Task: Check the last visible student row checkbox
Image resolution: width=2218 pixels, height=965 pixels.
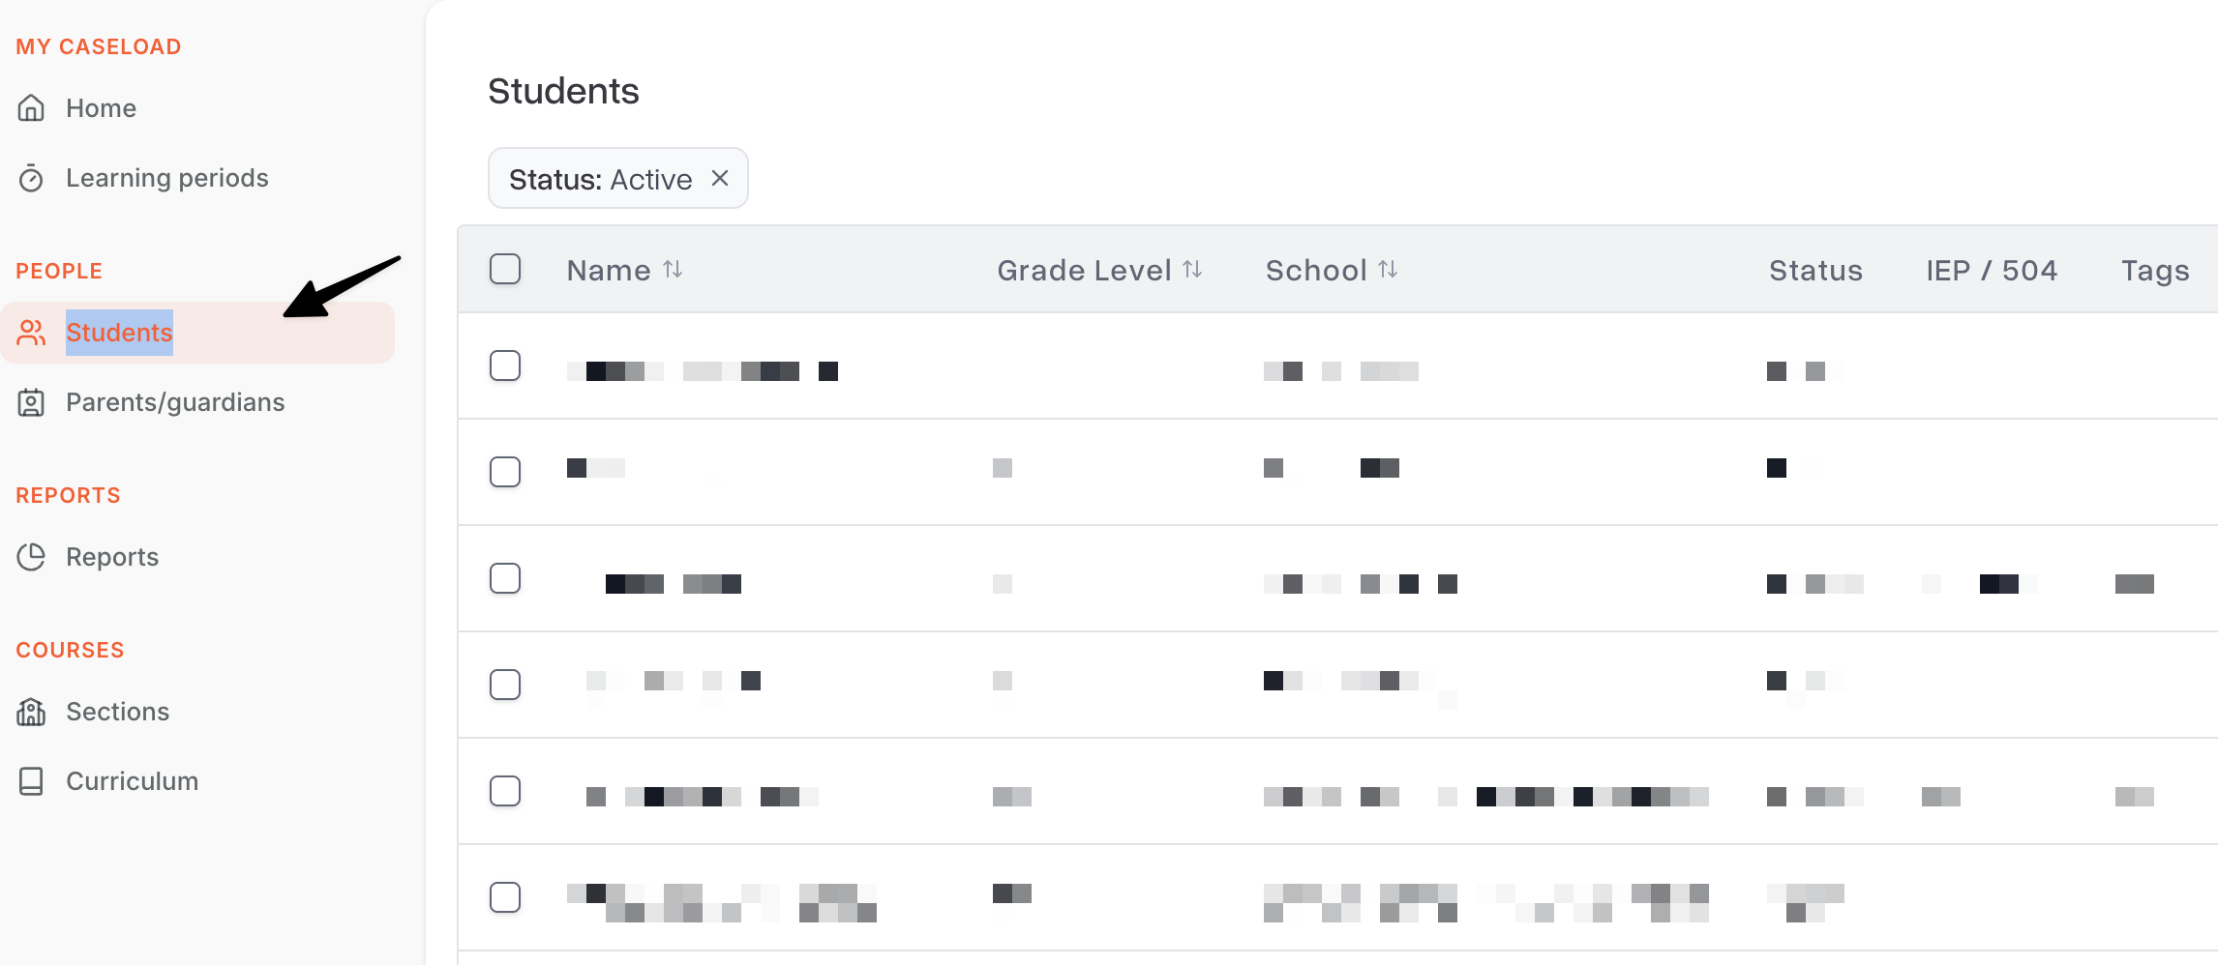Action: [505, 897]
